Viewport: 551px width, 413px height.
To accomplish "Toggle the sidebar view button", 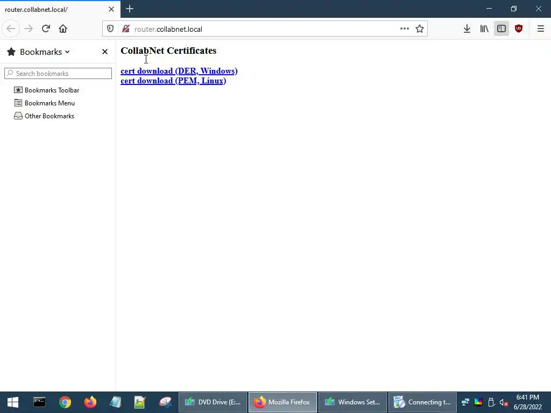I will coord(501,29).
